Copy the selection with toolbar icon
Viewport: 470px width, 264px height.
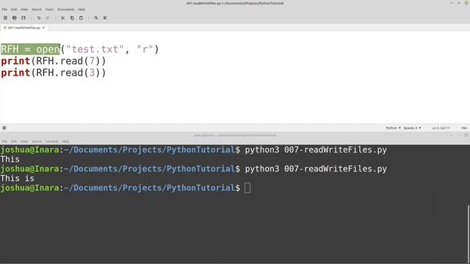pos(72,18)
